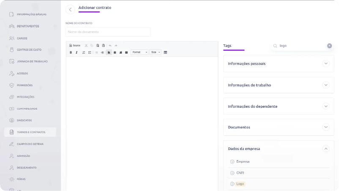The height and width of the screenshot is (191, 339).
Task: Select Termos e Contratos in sidebar
Action: [30, 132]
